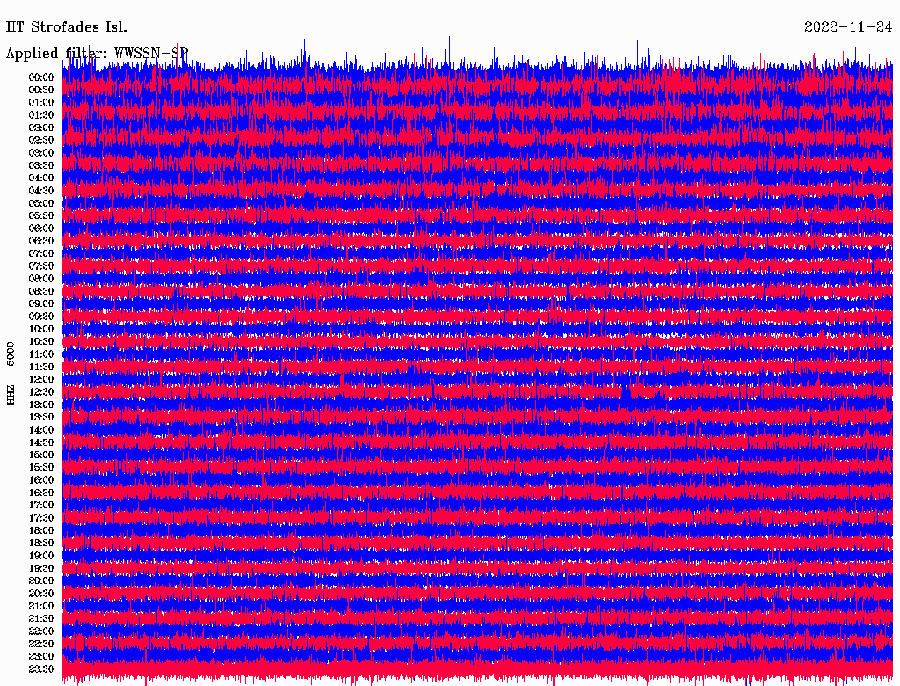Viewport: 900px width, 686px height.
Task: Select the 04:00 time label
Action: [41, 179]
